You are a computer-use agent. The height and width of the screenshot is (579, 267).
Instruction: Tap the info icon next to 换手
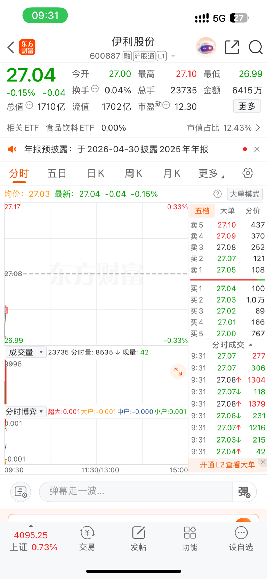[95, 89]
